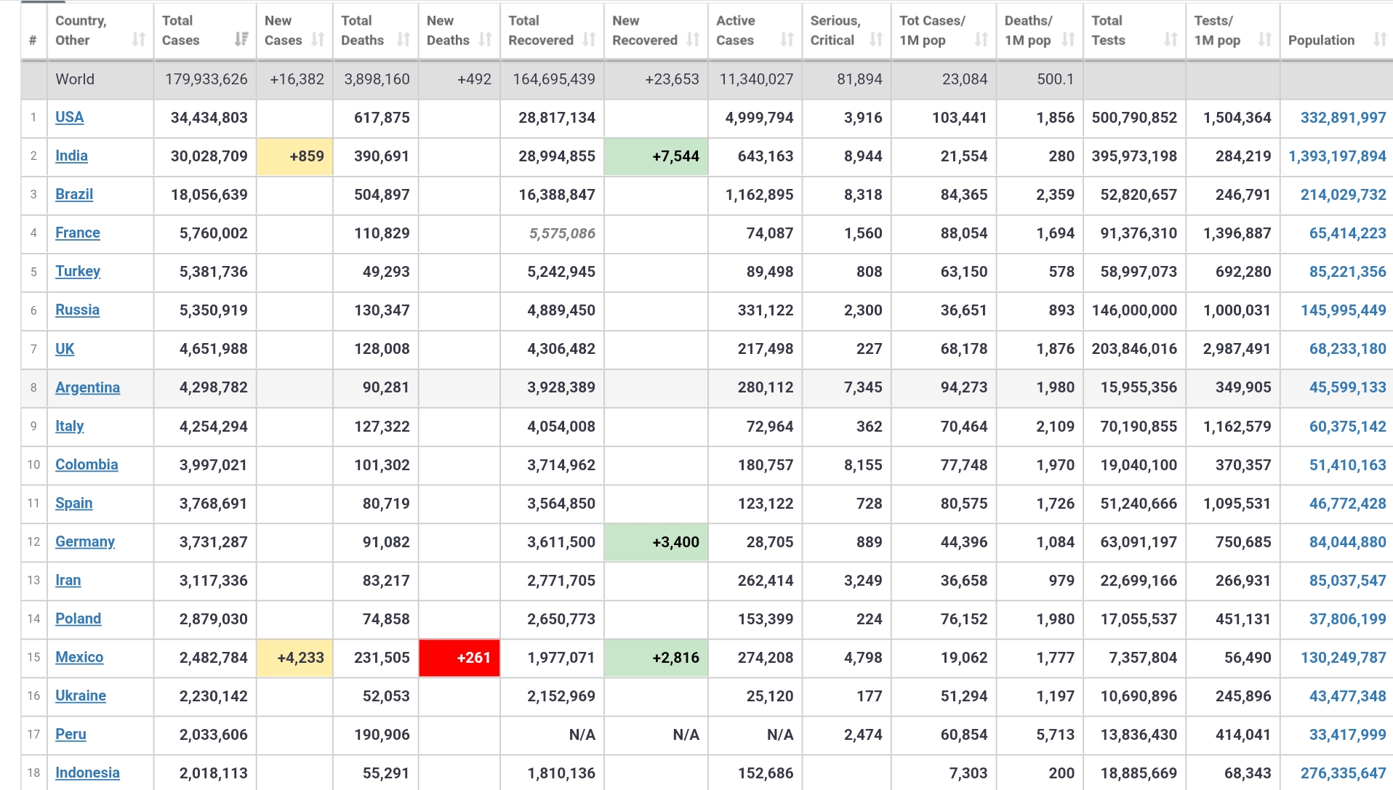Open the Mexico country link
The height and width of the screenshot is (790, 1393).
tap(79, 657)
